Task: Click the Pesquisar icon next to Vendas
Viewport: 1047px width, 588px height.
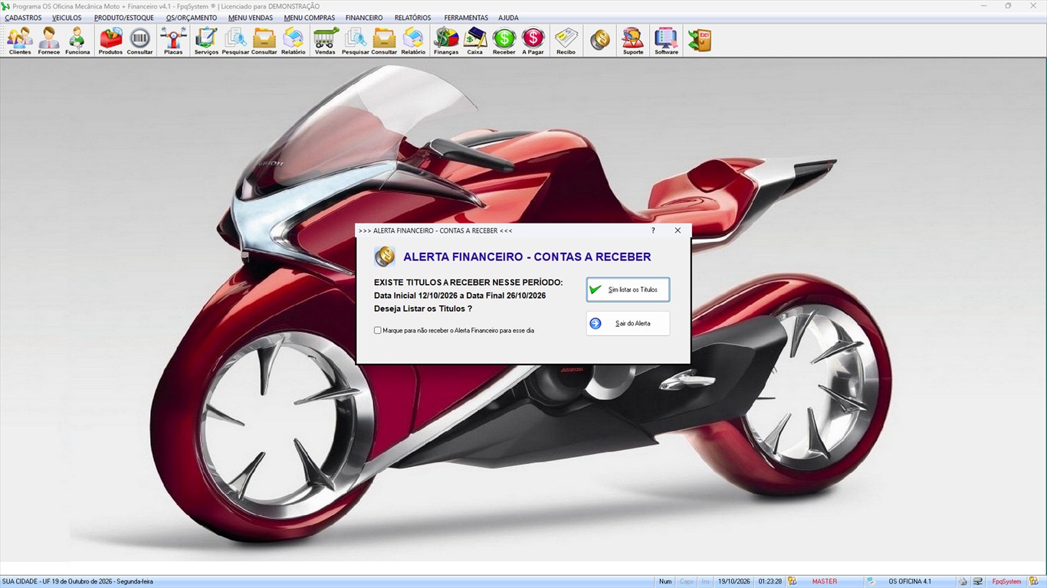Action: [355, 41]
